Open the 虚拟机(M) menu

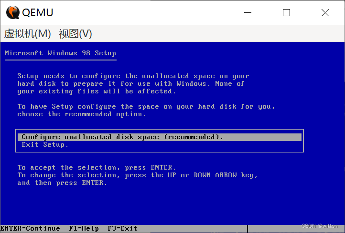[x=28, y=34]
